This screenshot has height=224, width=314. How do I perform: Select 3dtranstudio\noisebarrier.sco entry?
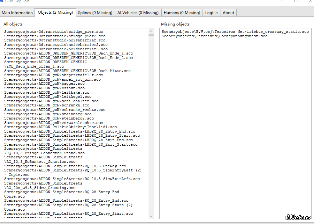(x=55, y=40)
